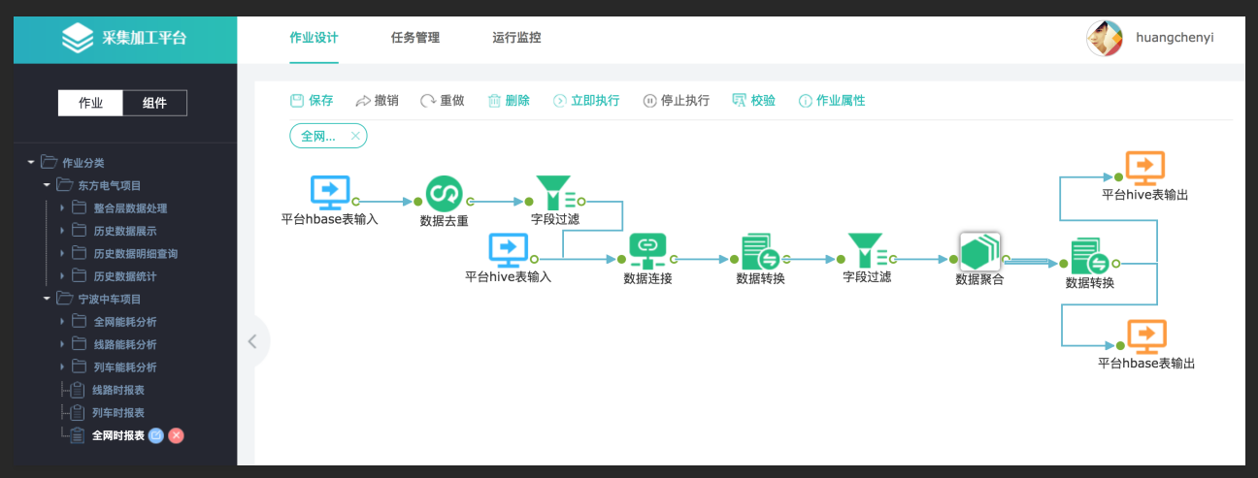The width and height of the screenshot is (1258, 478).
Task: Collapse the 宁波中车项目 tree folder
Action: point(47,299)
